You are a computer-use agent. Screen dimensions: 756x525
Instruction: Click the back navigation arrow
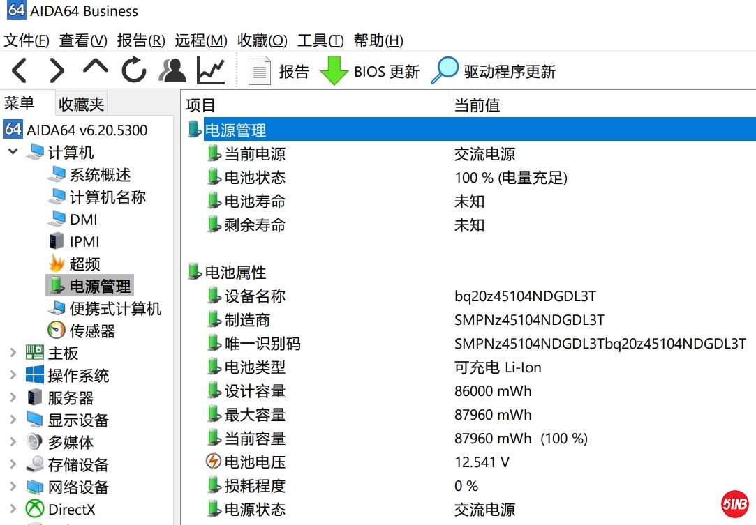point(20,70)
